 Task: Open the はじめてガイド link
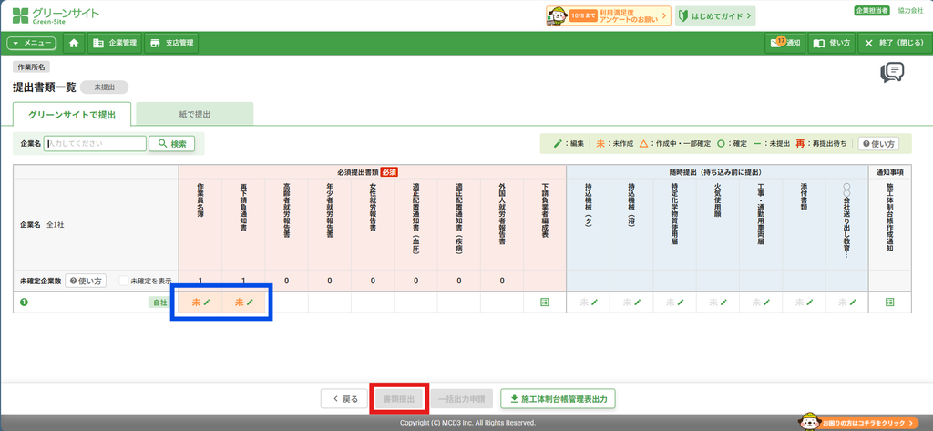(x=715, y=16)
